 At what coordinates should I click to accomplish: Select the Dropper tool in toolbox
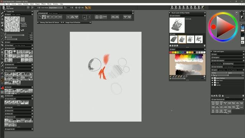(x=2, y=16)
